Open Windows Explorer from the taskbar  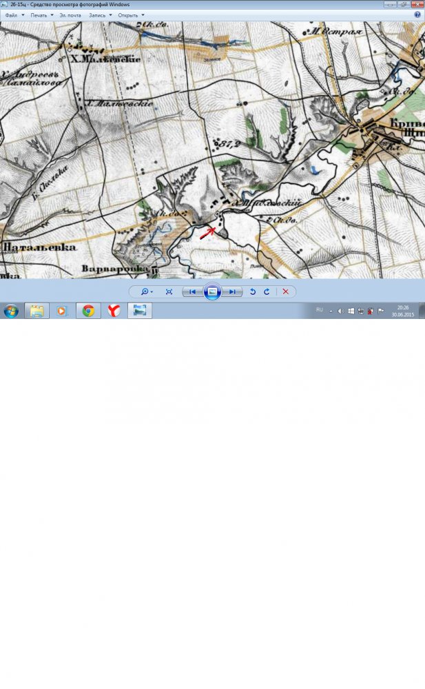tap(37, 311)
